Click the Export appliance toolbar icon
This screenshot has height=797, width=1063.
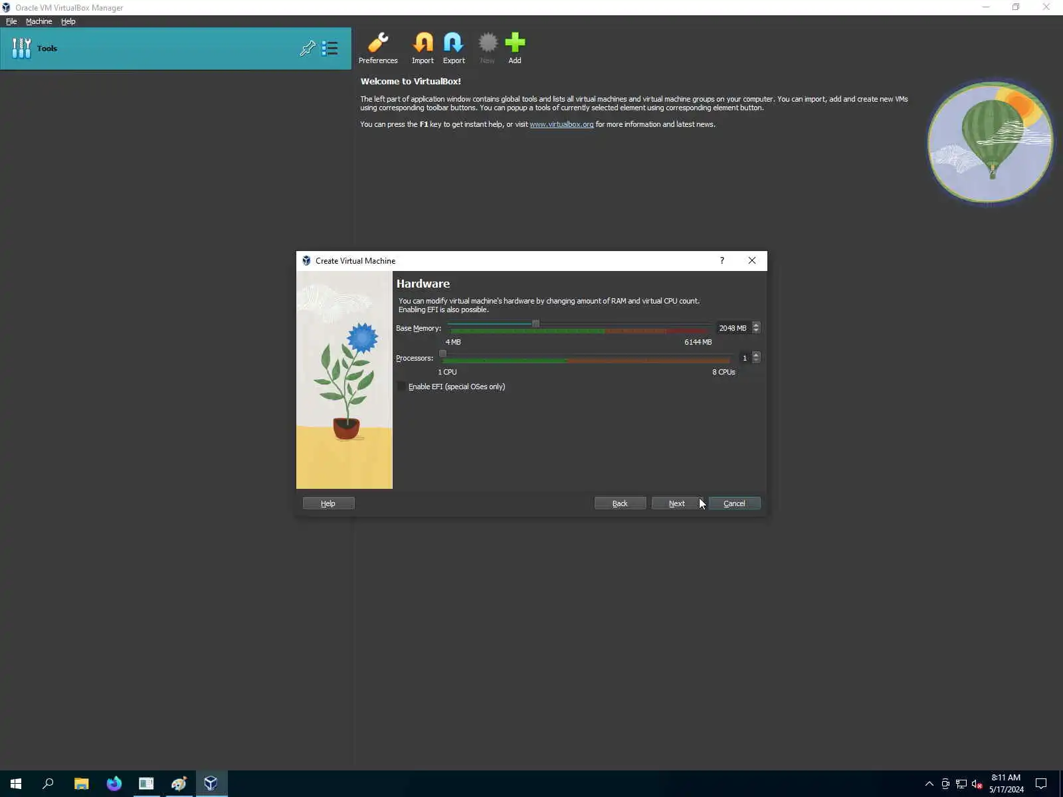tap(454, 48)
